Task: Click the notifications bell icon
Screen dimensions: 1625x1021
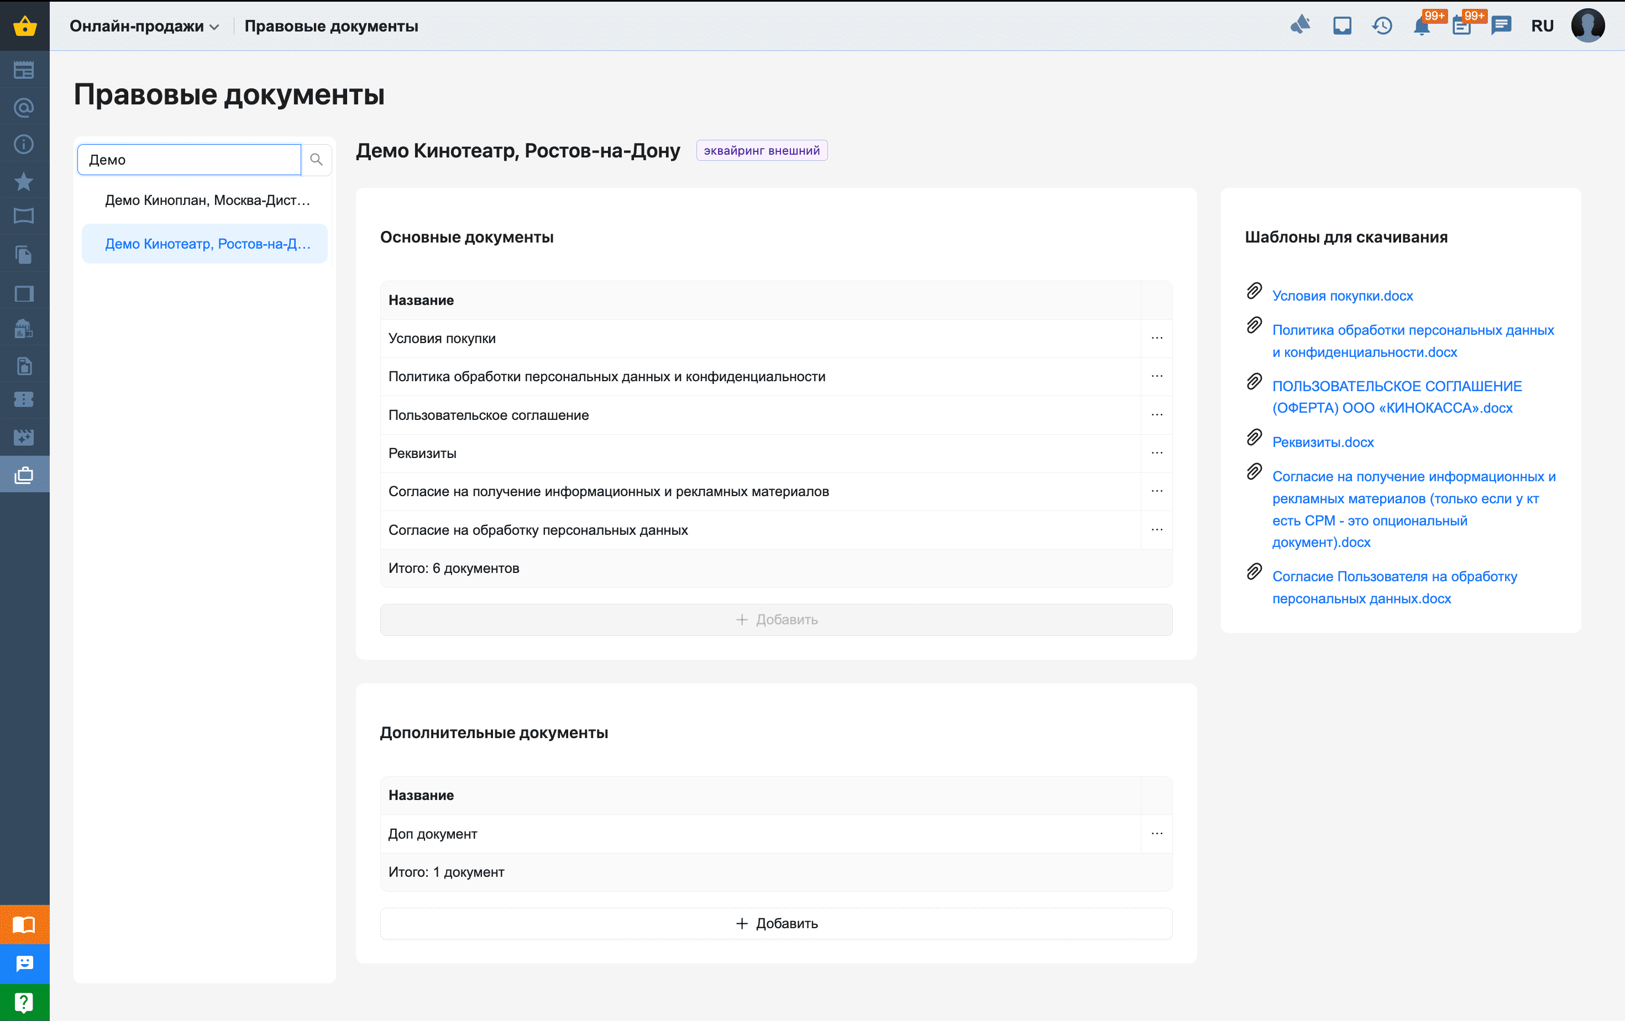Action: (x=1421, y=27)
